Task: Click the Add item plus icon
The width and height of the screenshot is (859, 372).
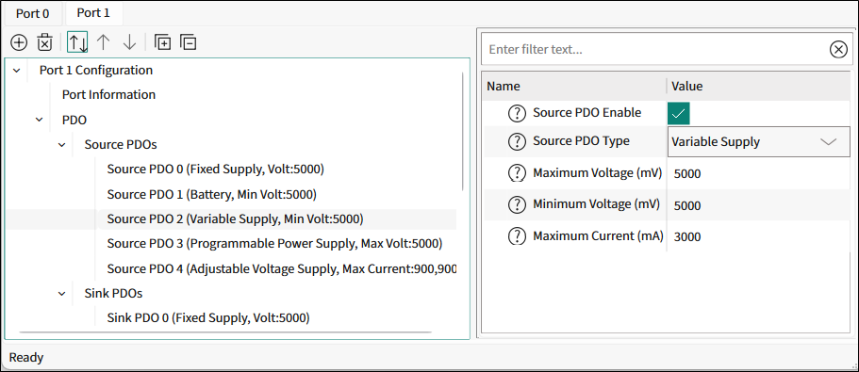Action: click(19, 42)
